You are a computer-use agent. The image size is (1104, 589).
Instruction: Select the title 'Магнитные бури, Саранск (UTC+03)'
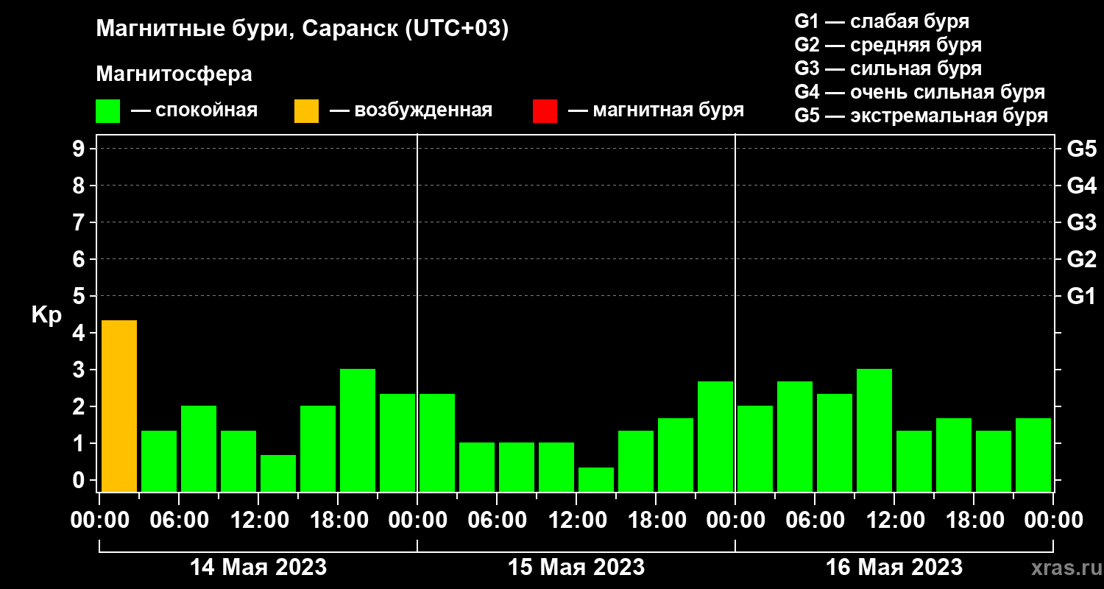click(302, 30)
